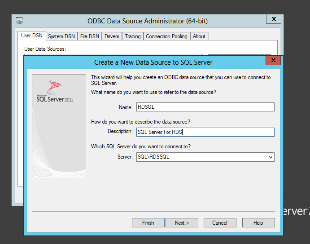Expand the Server dropdown arrow
Screen dimensions: 310x244
[271, 157]
